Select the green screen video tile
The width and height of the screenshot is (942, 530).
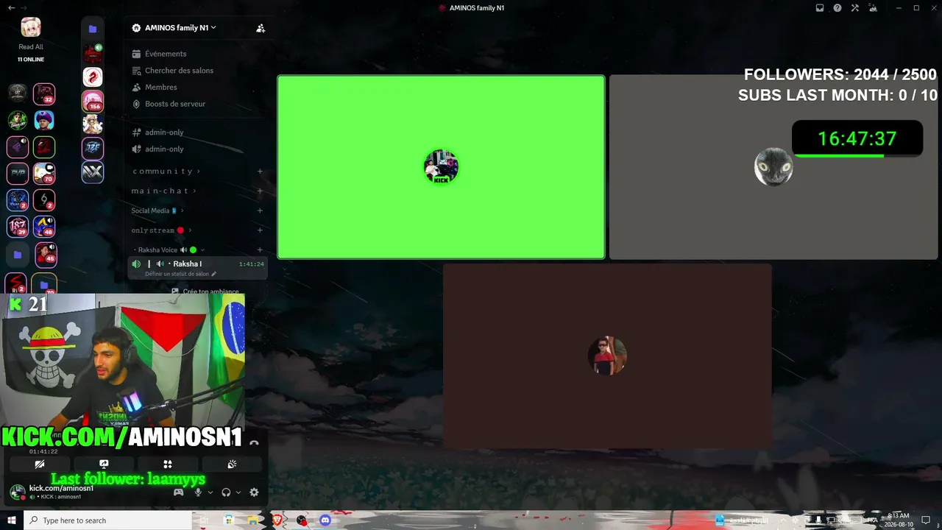click(441, 167)
